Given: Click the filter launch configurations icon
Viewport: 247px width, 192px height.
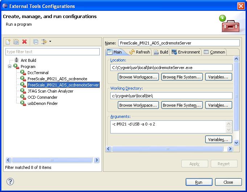Looking at the screenshot, I should (x=44, y=42).
